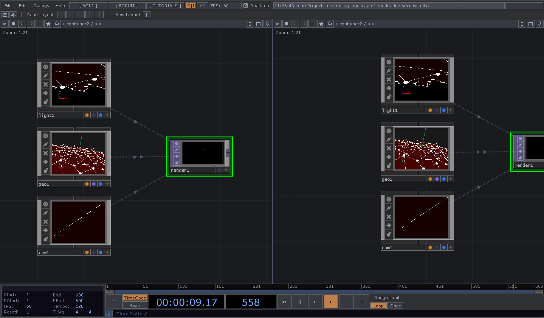The width and height of the screenshot is (544, 318).
Task: Set range limit to Once
Action: (x=395, y=306)
